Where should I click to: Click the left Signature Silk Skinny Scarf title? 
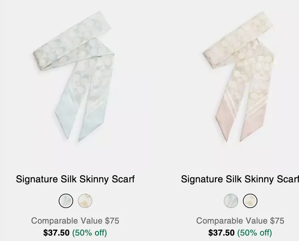click(x=75, y=179)
